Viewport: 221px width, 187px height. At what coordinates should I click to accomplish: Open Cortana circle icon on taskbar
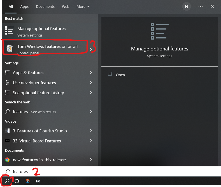tap(17, 181)
